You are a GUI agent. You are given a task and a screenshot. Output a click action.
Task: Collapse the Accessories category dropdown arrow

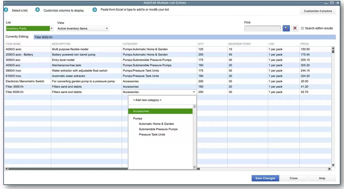tap(194, 92)
